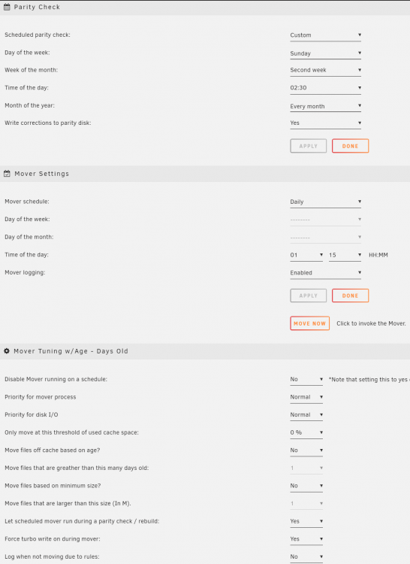Open the Scheduled parity check dropdown
This screenshot has height=564, width=410.
point(326,35)
